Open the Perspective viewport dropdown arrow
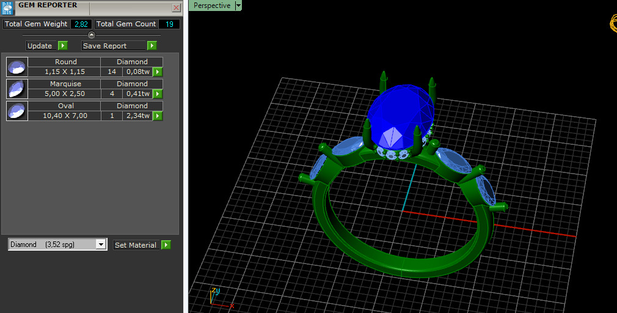The width and height of the screenshot is (617, 313). click(238, 6)
